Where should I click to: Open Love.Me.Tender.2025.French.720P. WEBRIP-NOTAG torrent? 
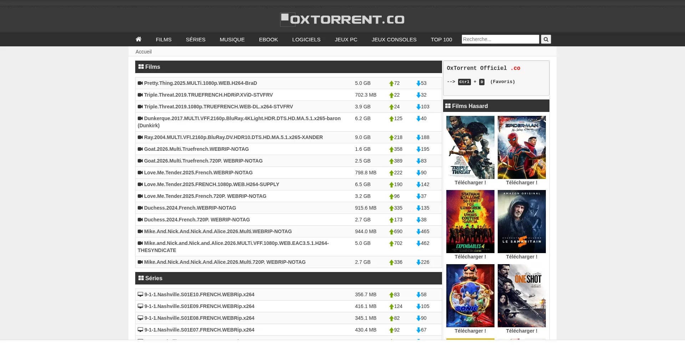coord(205,196)
